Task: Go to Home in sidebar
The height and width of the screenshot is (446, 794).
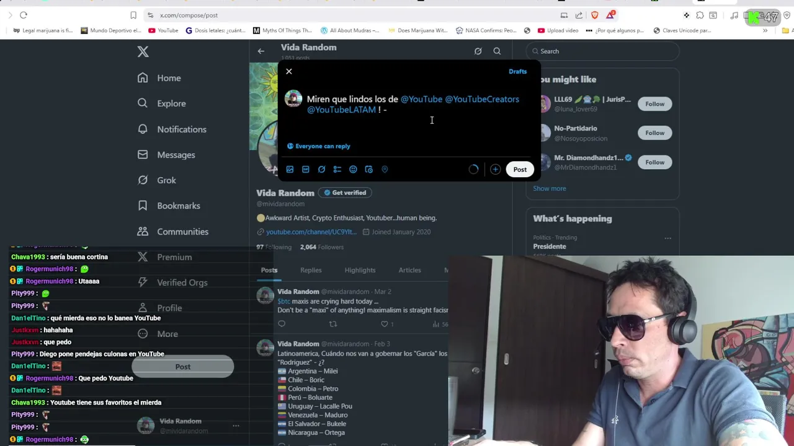Action: tap(160, 78)
